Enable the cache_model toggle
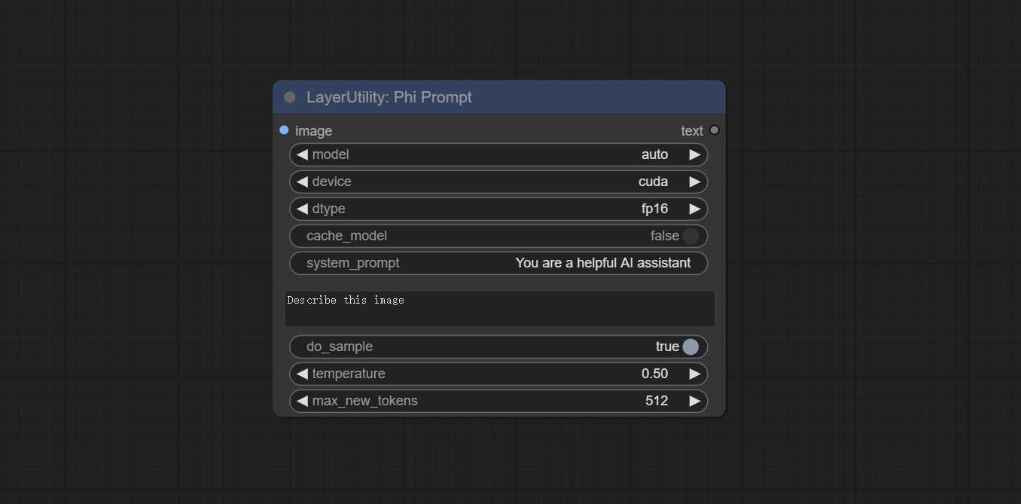The height and width of the screenshot is (504, 1021). (690, 236)
